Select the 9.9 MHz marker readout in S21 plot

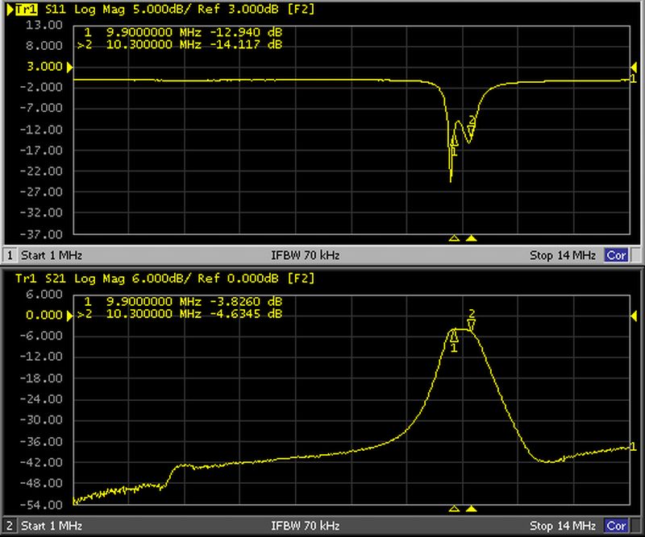click(x=184, y=301)
